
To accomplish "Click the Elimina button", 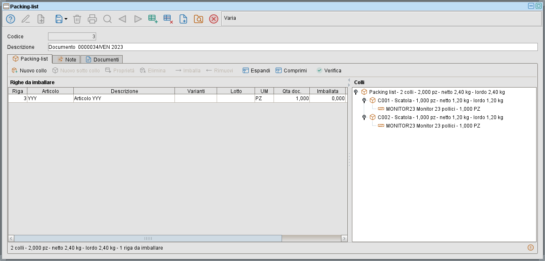I will [x=153, y=71].
